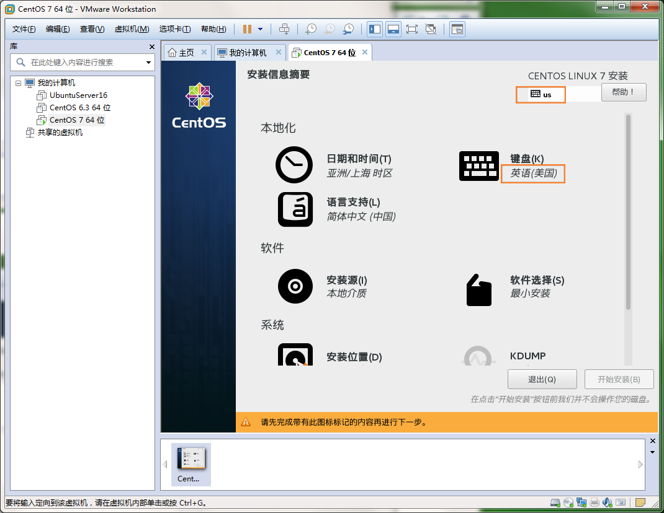Viewport: 664px width, 513px height.
Task: Close the CentOS 7 64 位 tab
Action: point(365,52)
